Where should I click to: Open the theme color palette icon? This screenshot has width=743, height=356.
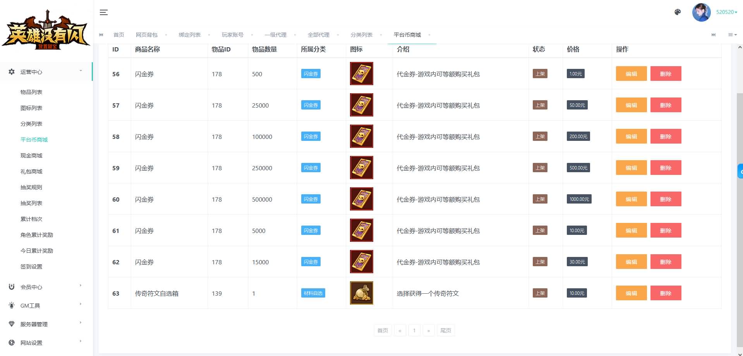point(678,12)
